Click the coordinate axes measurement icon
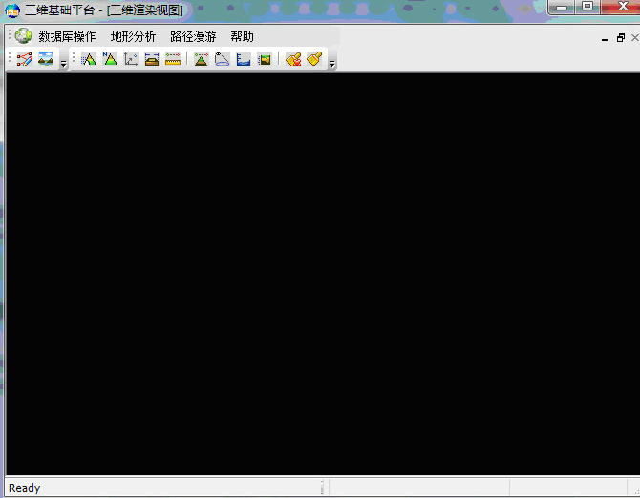Viewport: 640px width, 498px height. pyautogui.click(x=131, y=59)
